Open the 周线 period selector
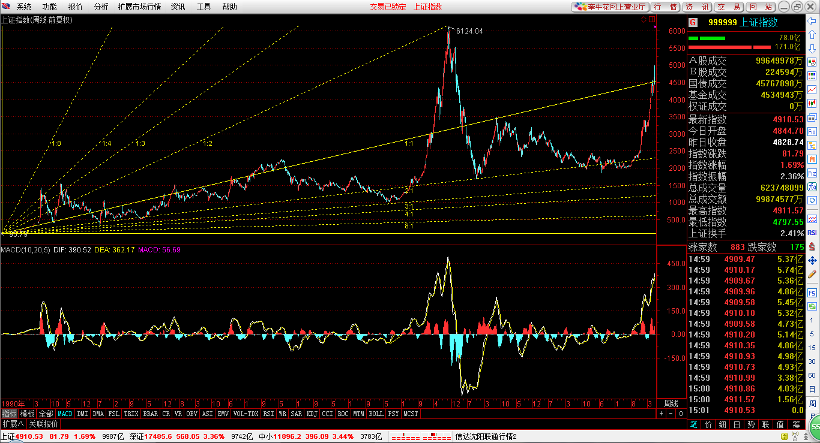The width and height of the screenshot is (820, 443). click(671, 403)
